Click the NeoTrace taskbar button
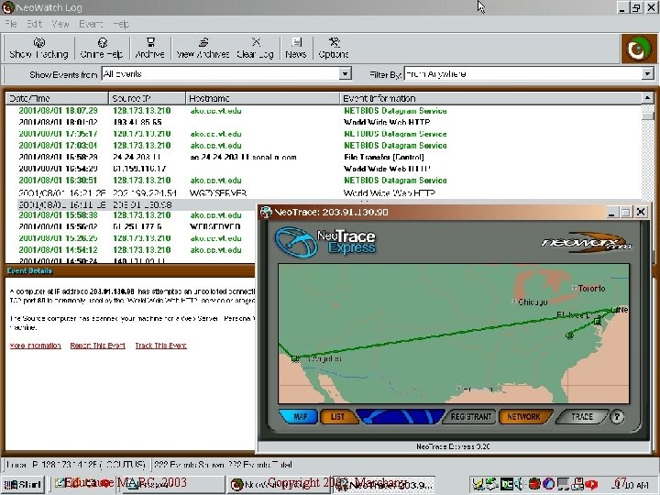 (385, 485)
